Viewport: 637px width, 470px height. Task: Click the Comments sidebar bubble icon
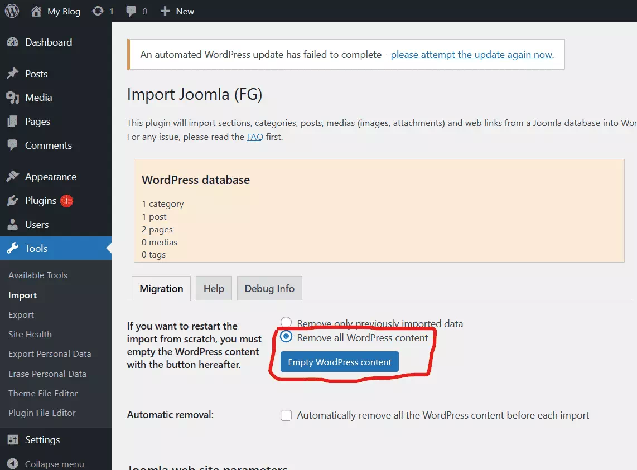[x=13, y=145]
